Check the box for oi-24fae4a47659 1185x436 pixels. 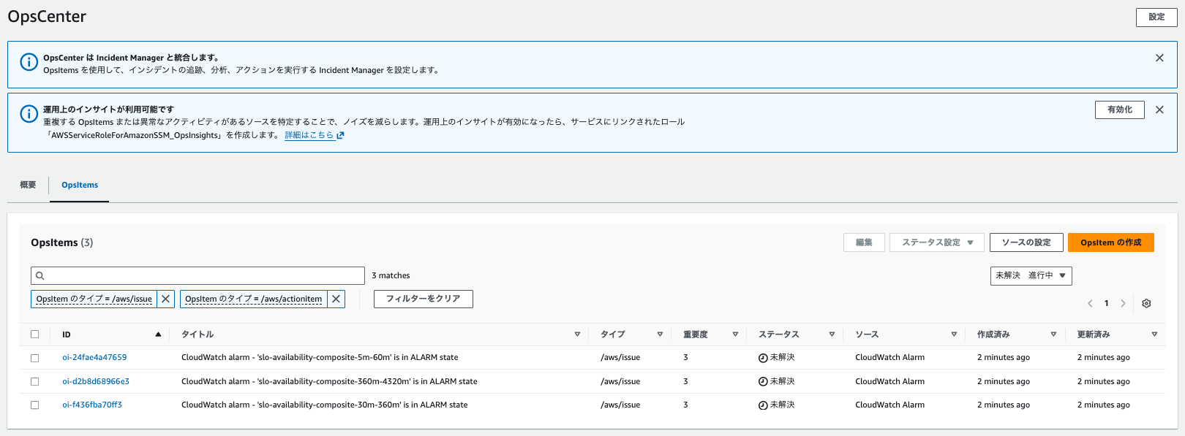coord(34,358)
